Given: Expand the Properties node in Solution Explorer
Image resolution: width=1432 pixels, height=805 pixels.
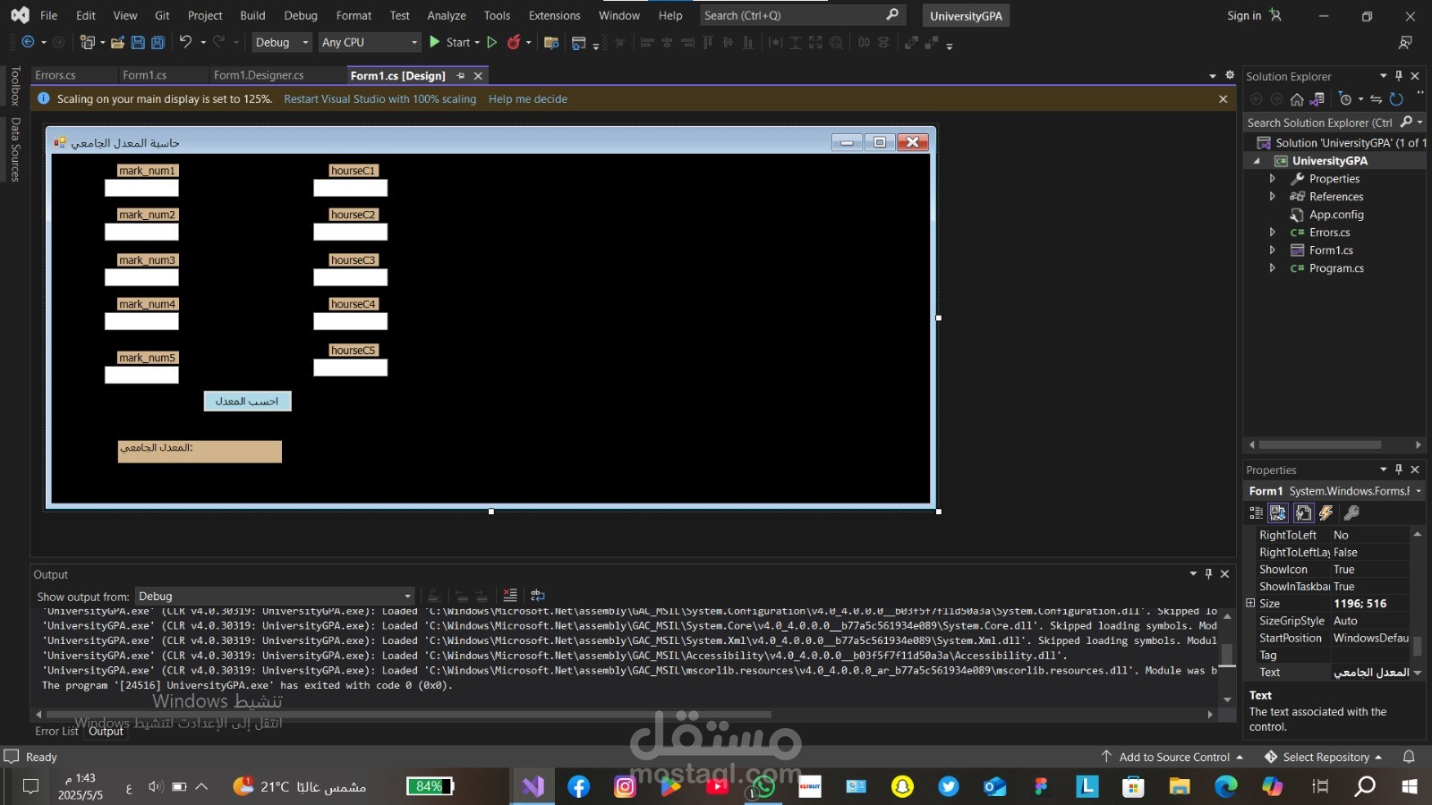Looking at the screenshot, I should pos(1272,179).
